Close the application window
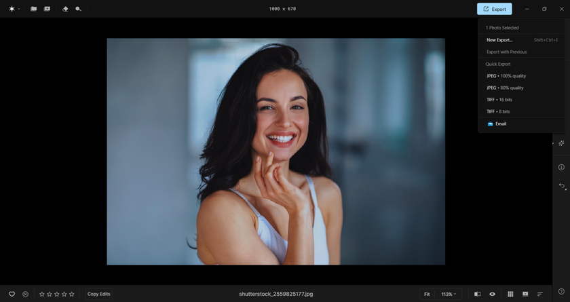570x302 pixels. (561, 9)
